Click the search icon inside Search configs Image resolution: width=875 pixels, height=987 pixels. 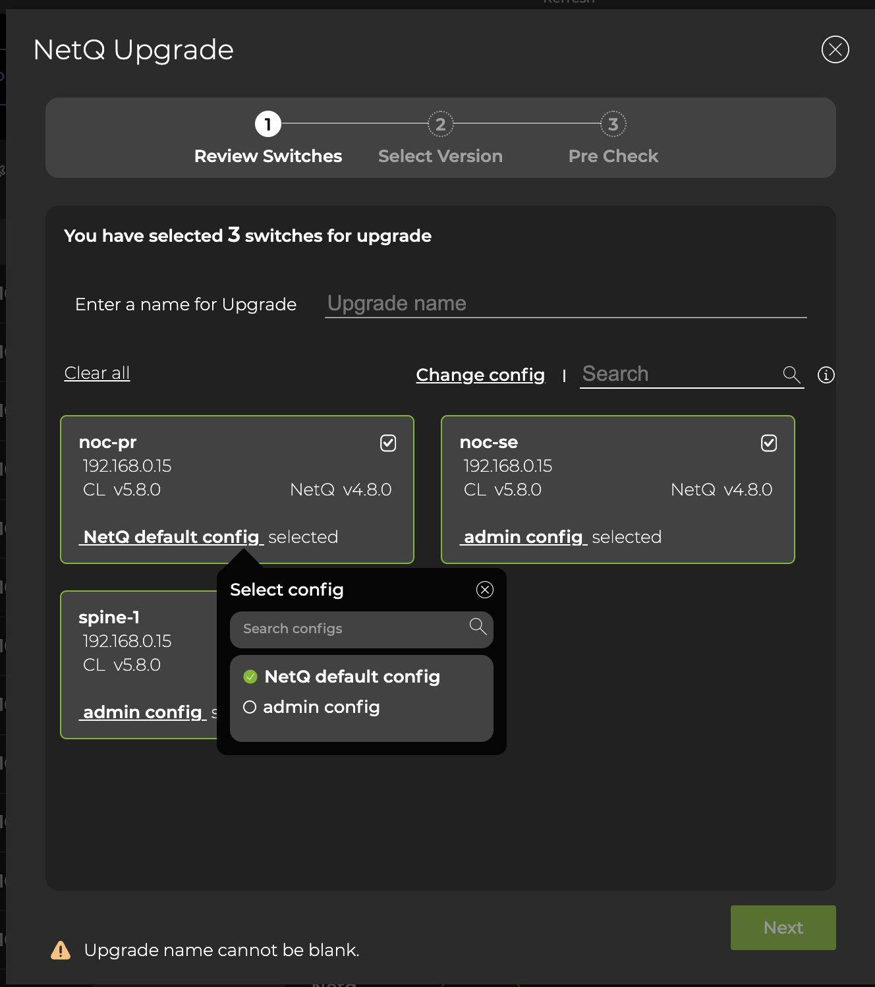pyautogui.click(x=478, y=629)
